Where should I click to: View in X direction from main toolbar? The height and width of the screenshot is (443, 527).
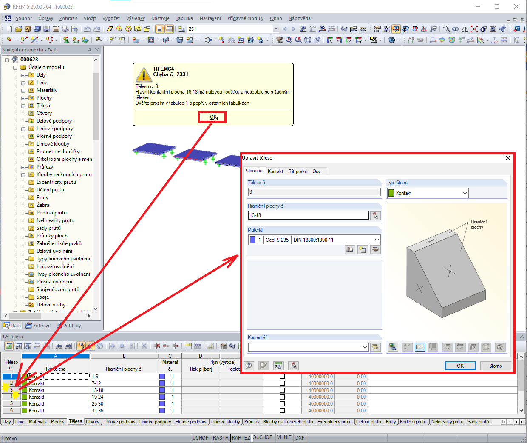click(330, 40)
